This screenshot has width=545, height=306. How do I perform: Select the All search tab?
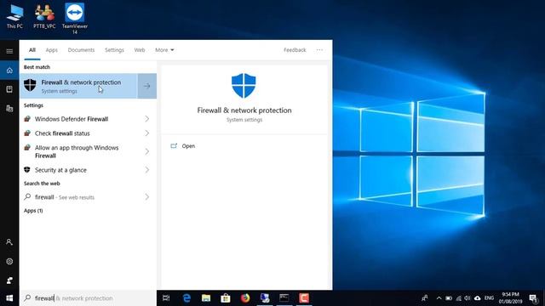point(32,50)
